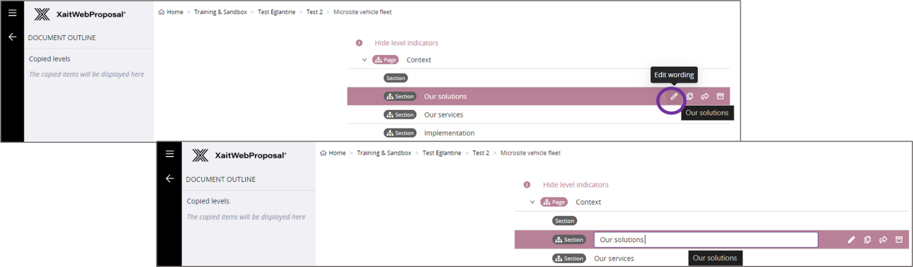913x267 pixels.
Task: Click the Edit wording pencil circled in purple
Action: pos(673,97)
